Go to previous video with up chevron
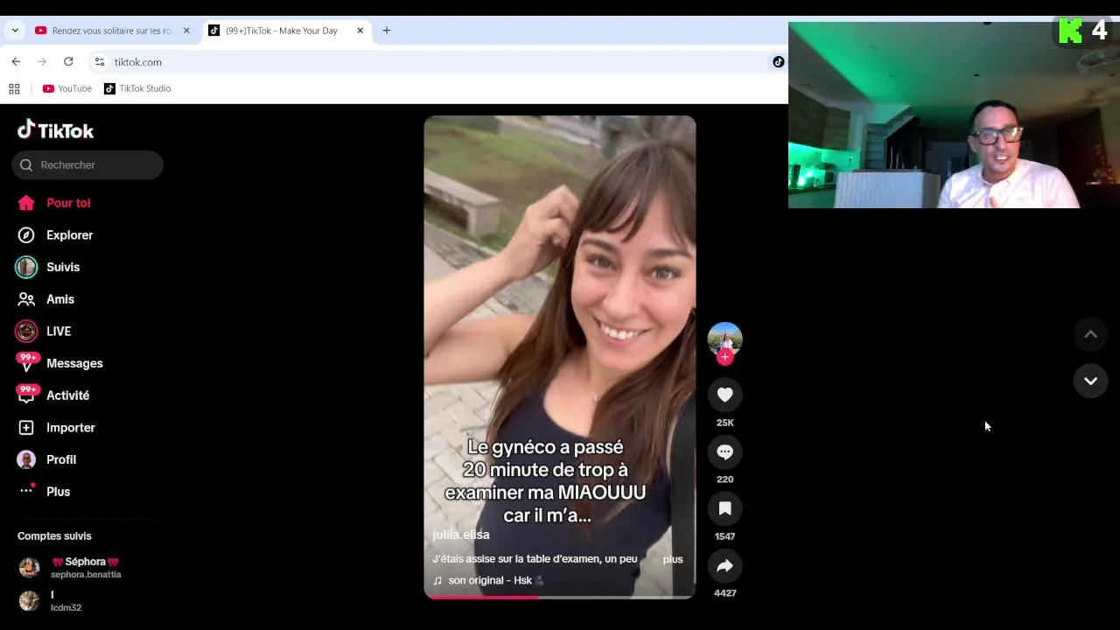This screenshot has height=630, width=1120. coord(1090,334)
